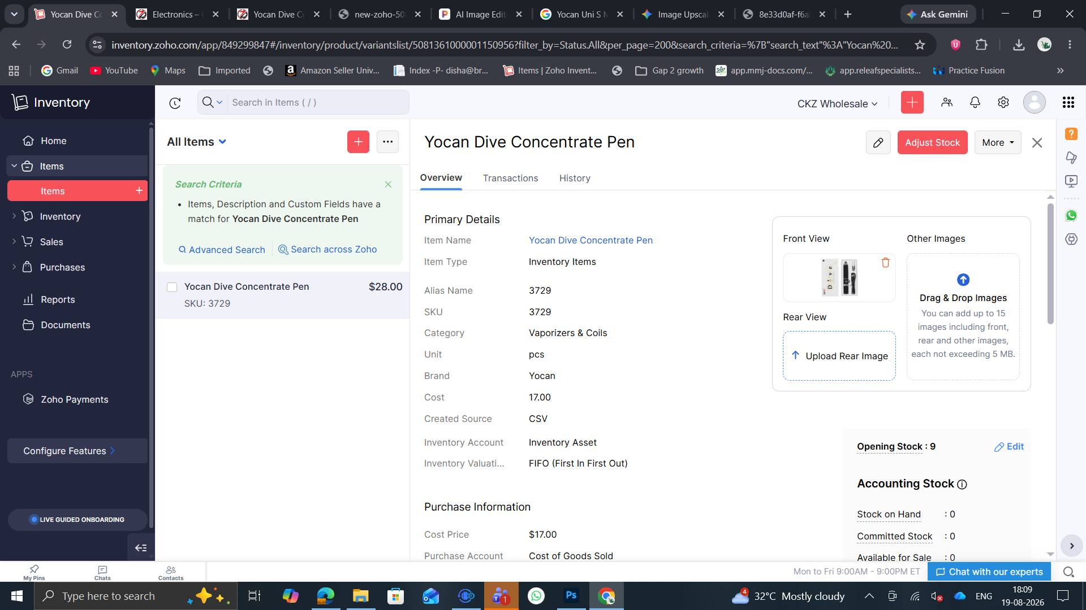The image size is (1086, 610).
Task: Click the red quick create plus button
Action: point(912,102)
